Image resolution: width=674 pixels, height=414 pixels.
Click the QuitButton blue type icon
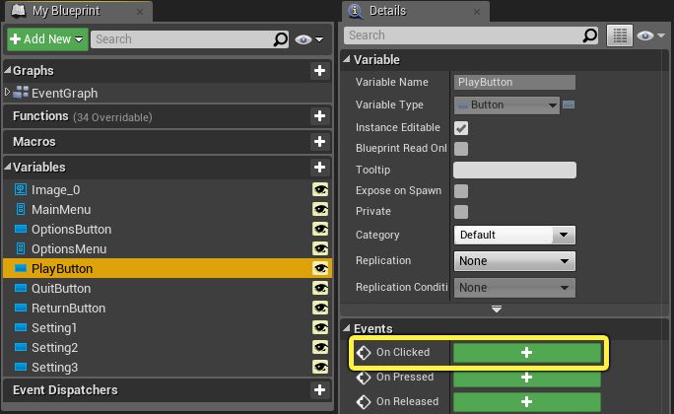click(21, 288)
